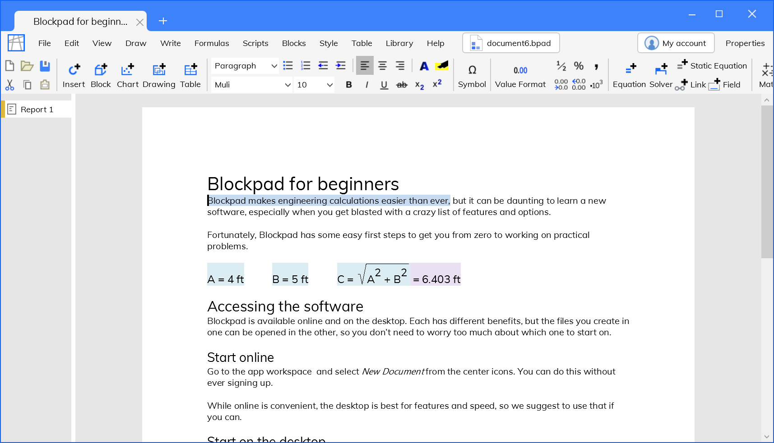Click the document6.bpad file button
This screenshot has width=774, height=443.
(511, 43)
